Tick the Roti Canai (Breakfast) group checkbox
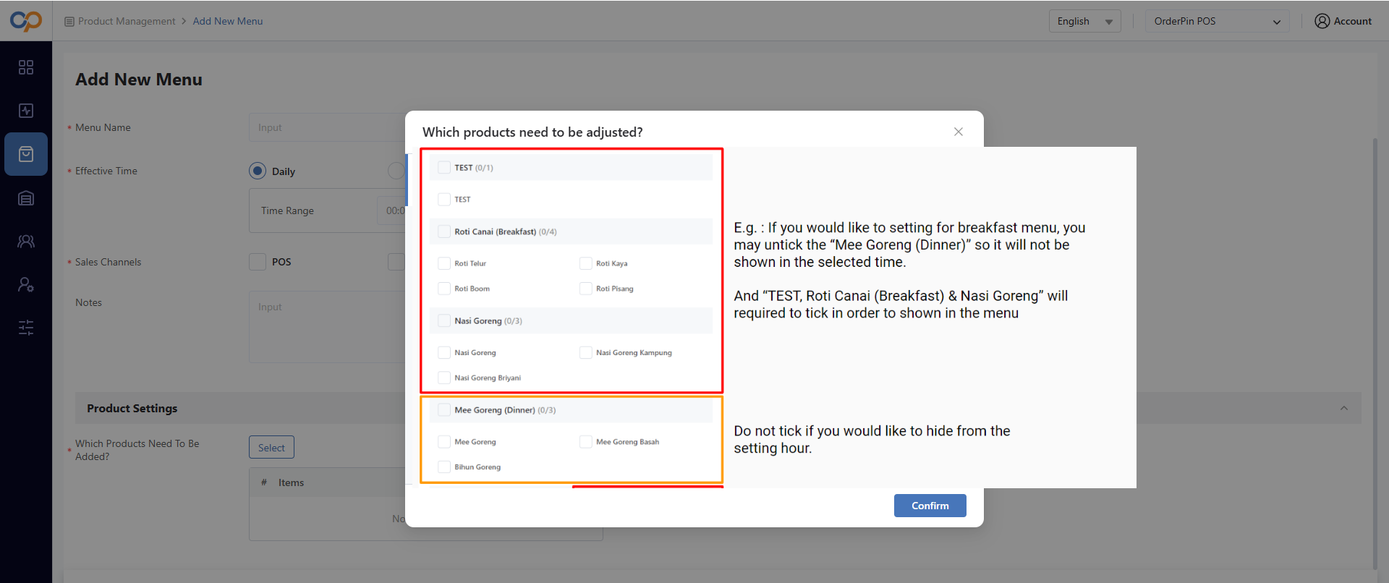The width and height of the screenshot is (1389, 583). [x=444, y=231]
